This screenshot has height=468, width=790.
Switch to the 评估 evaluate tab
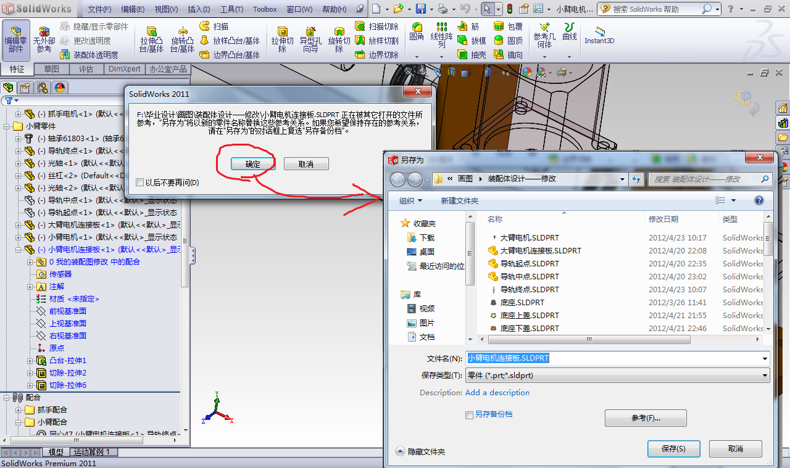pyautogui.click(x=86, y=69)
